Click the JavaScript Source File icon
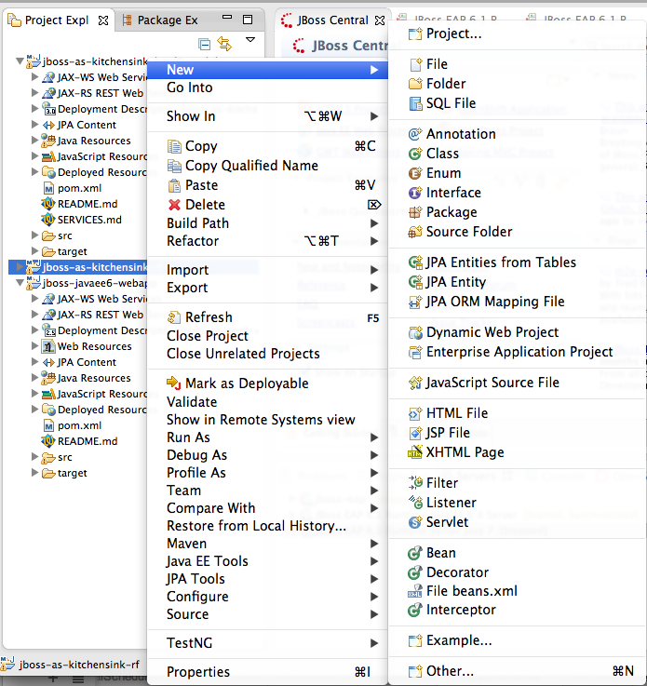The width and height of the screenshot is (647, 686). point(415,383)
